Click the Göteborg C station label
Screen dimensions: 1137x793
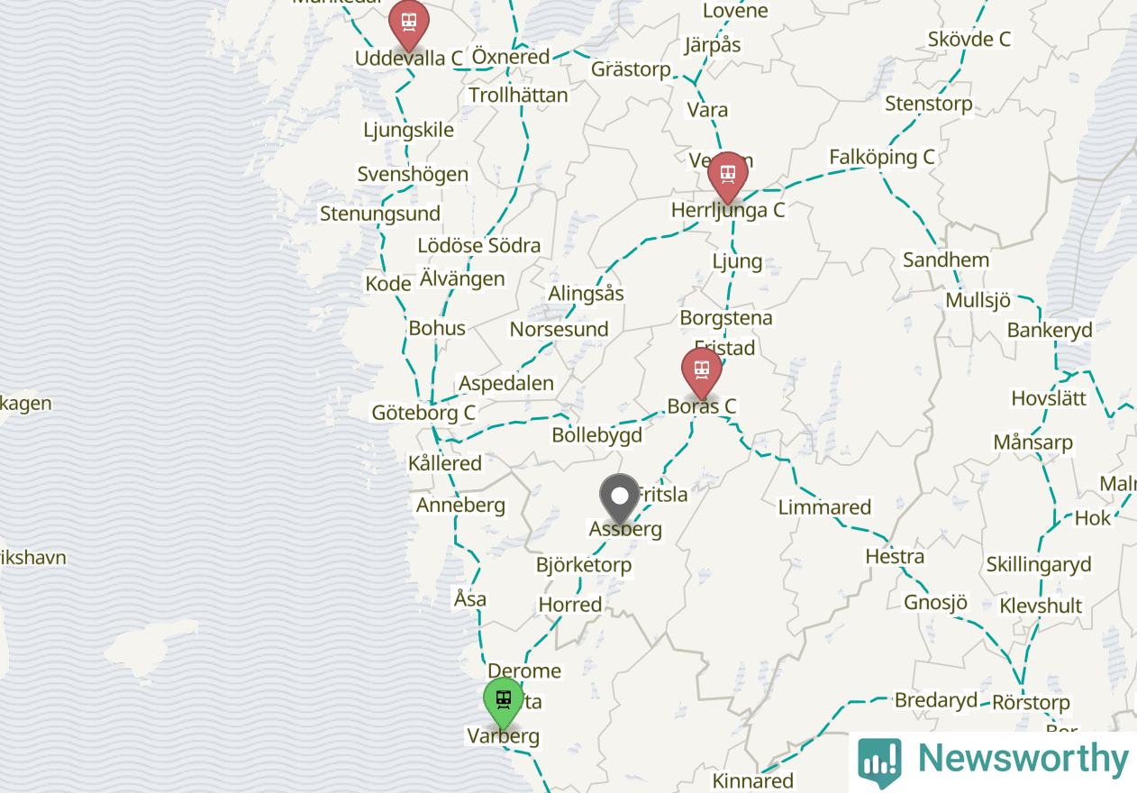point(423,413)
